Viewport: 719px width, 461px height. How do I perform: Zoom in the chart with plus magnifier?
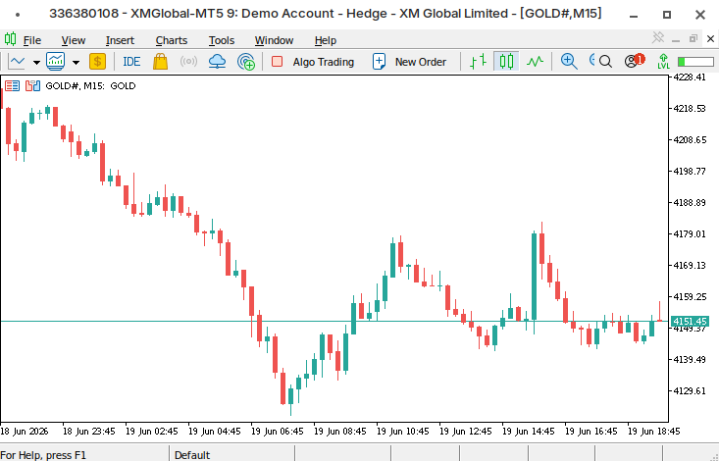coord(569,62)
